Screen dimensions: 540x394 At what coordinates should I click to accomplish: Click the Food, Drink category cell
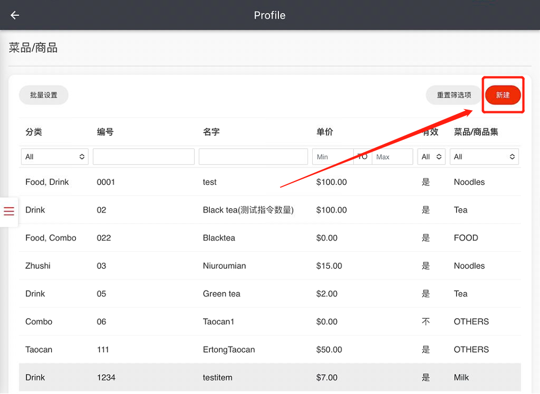pyautogui.click(x=47, y=182)
